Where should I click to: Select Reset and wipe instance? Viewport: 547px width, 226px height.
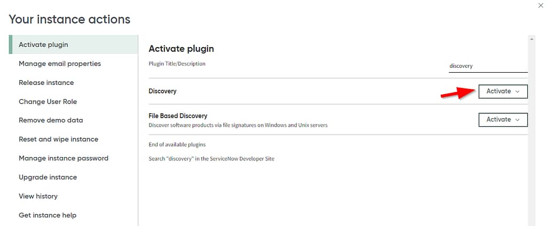(x=58, y=139)
